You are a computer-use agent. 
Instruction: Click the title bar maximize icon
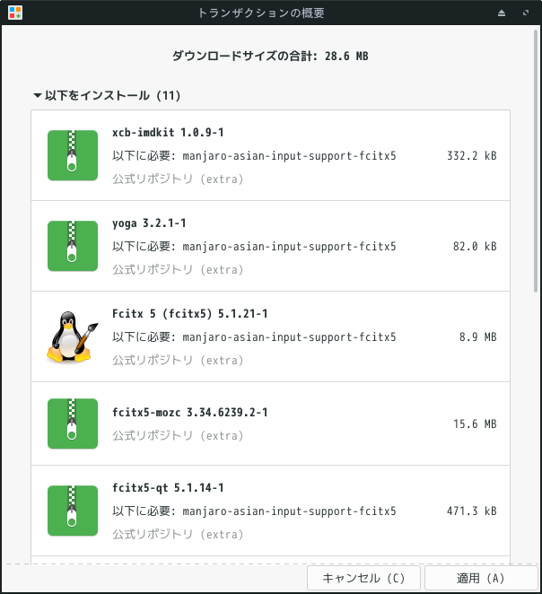(x=526, y=13)
